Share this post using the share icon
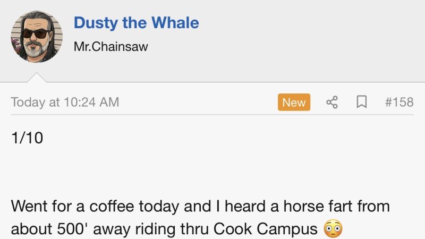Image resolution: width=425 pixels, height=239 pixels. [x=333, y=102]
